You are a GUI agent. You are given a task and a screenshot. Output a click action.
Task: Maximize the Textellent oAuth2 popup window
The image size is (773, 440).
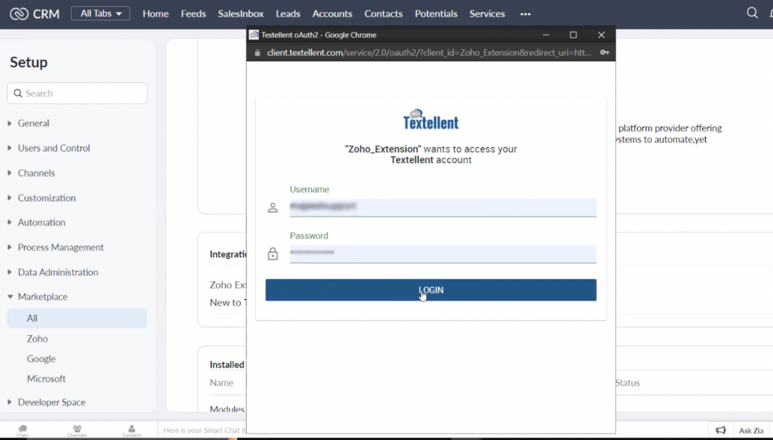click(x=574, y=35)
